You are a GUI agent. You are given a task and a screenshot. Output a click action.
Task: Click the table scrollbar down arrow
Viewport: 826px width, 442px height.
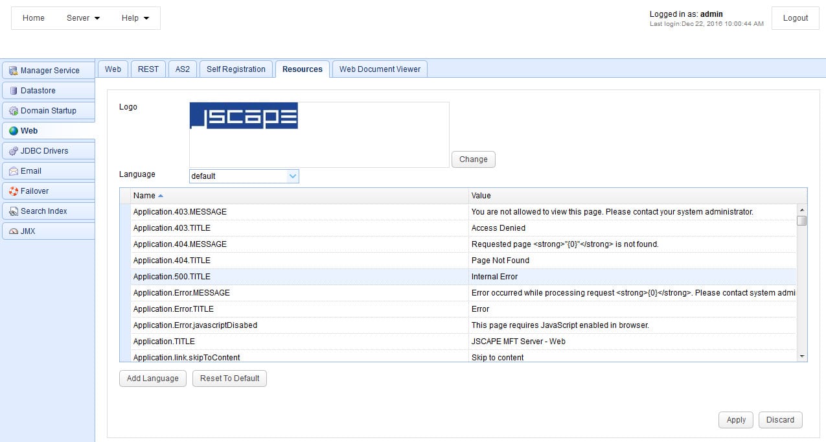click(x=802, y=356)
